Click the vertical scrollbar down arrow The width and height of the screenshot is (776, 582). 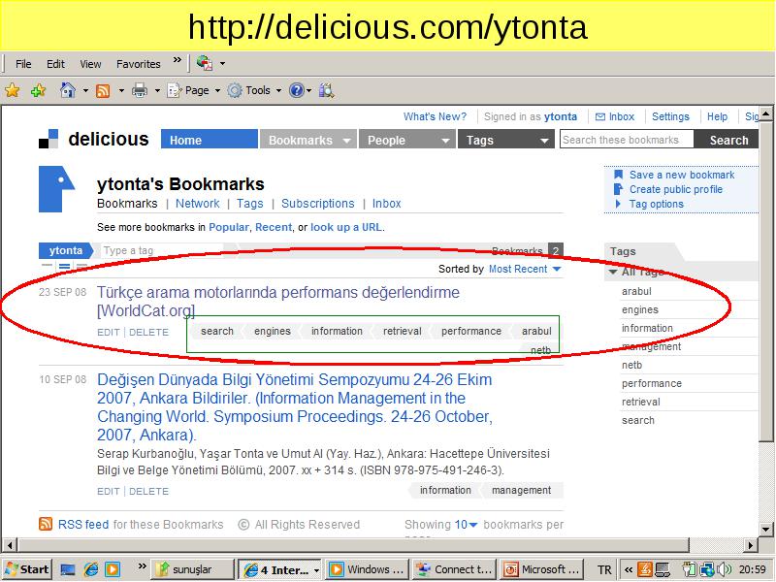pos(765,529)
